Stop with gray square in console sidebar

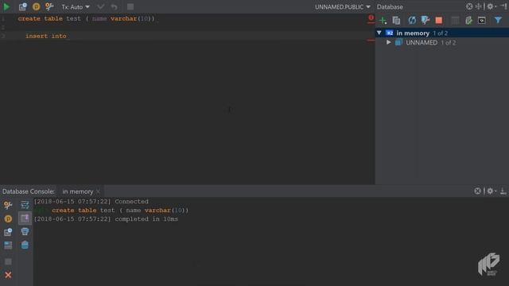[8, 261]
